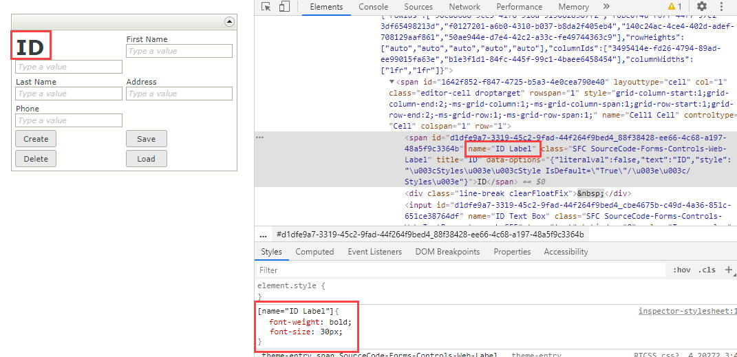This screenshot has width=737, height=357.
Task: Add a new style rule with plus
Action: click(x=728, y=270)
